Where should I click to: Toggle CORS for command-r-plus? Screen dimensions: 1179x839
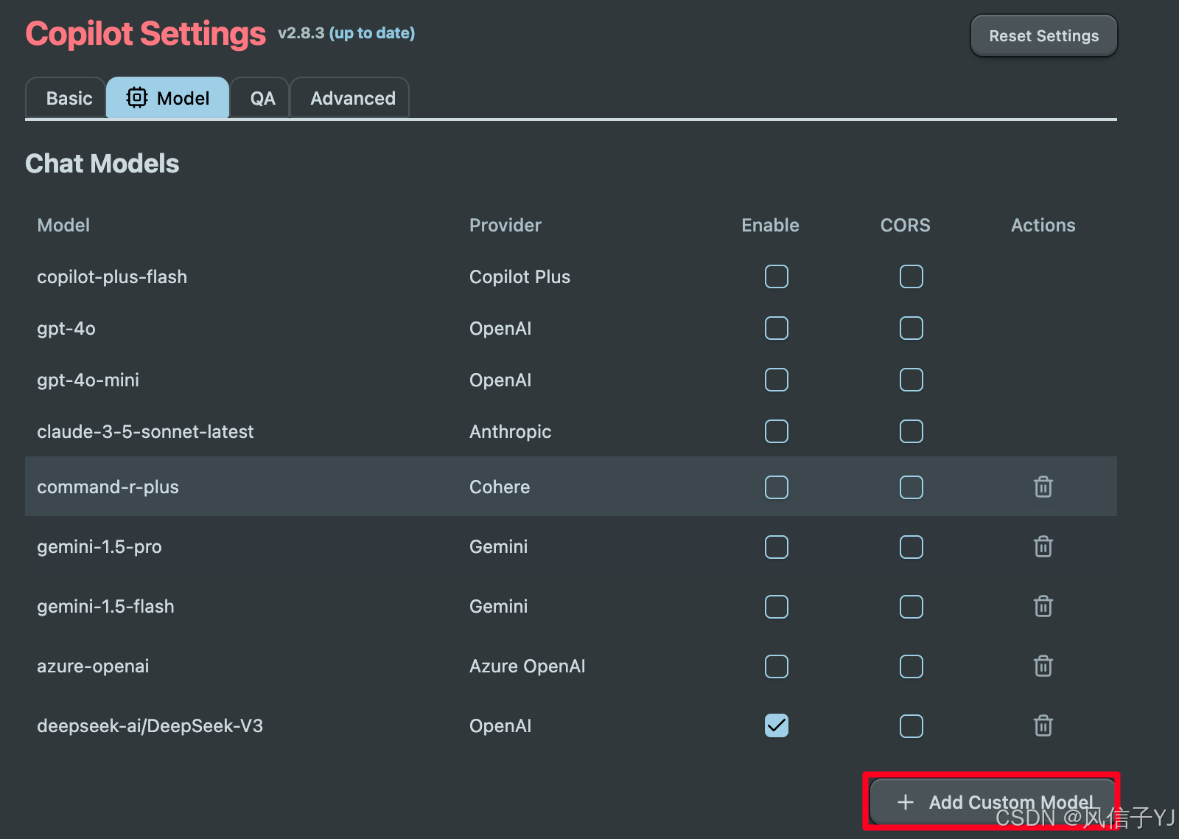pyautogui.click(x=912, y=487)
